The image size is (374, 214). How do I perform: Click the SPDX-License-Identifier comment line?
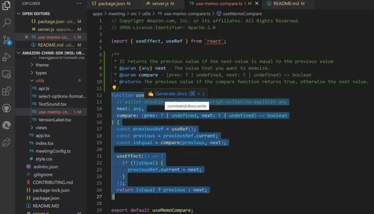click(x=163, y=28)
